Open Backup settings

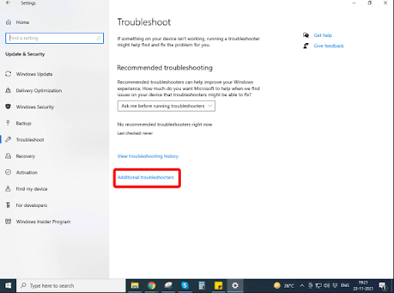23,123
